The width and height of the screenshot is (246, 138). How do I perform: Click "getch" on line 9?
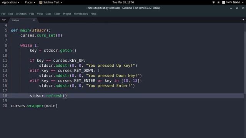coord(66,50)
